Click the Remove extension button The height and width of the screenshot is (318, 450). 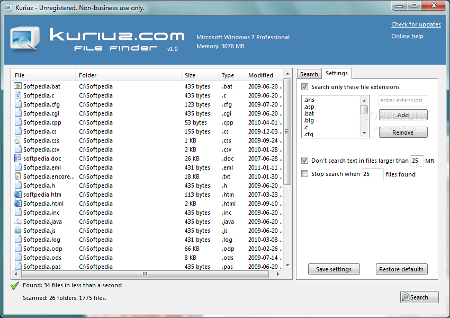(x=403, y=132)
